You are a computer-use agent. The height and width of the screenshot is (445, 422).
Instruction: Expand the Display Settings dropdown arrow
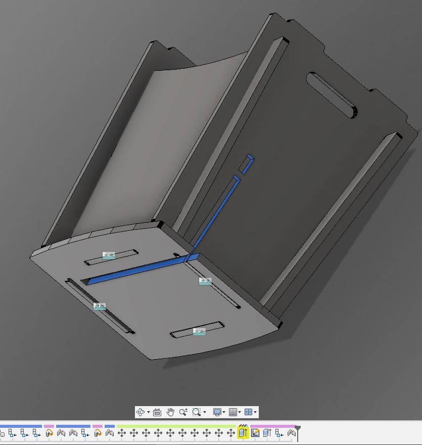[x=224, y=412]
